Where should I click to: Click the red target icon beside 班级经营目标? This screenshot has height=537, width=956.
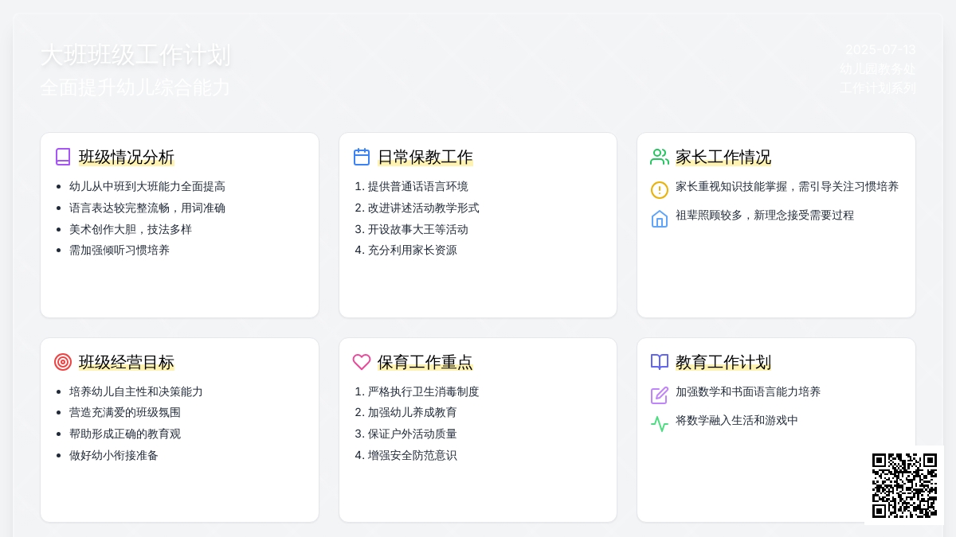pyautogui.click(x=63, y=362)
